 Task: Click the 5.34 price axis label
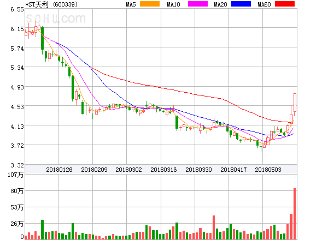[17, 68]
